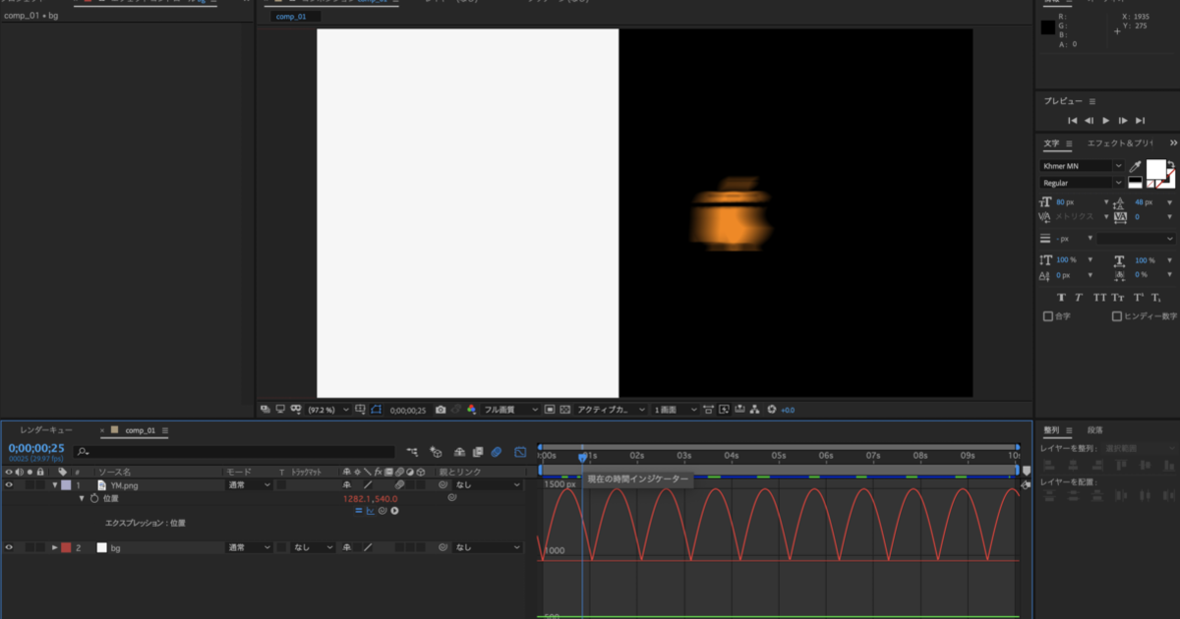Collapse the 位置 property disclosure triangle

[x=82, y=498]
